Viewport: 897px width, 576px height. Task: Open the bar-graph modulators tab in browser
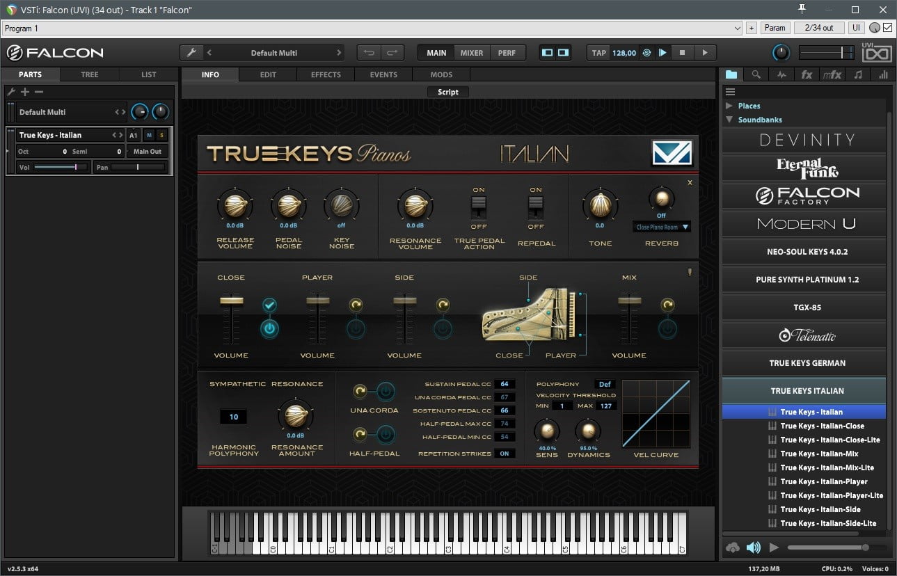(x=883, y=74)
